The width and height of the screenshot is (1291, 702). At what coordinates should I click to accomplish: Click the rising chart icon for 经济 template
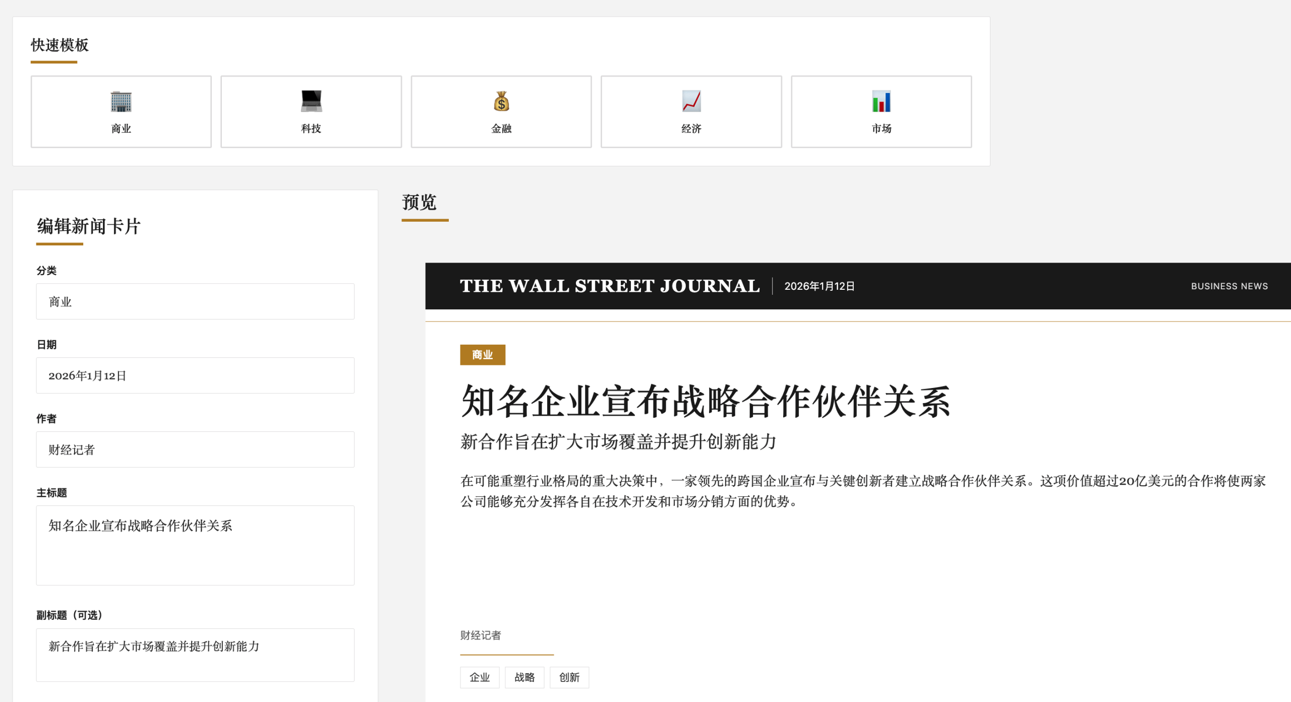691,101
